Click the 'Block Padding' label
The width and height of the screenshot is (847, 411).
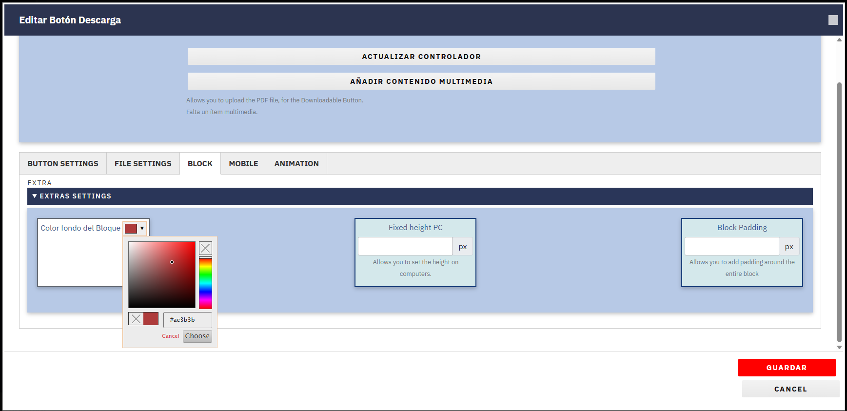(742, 228)
